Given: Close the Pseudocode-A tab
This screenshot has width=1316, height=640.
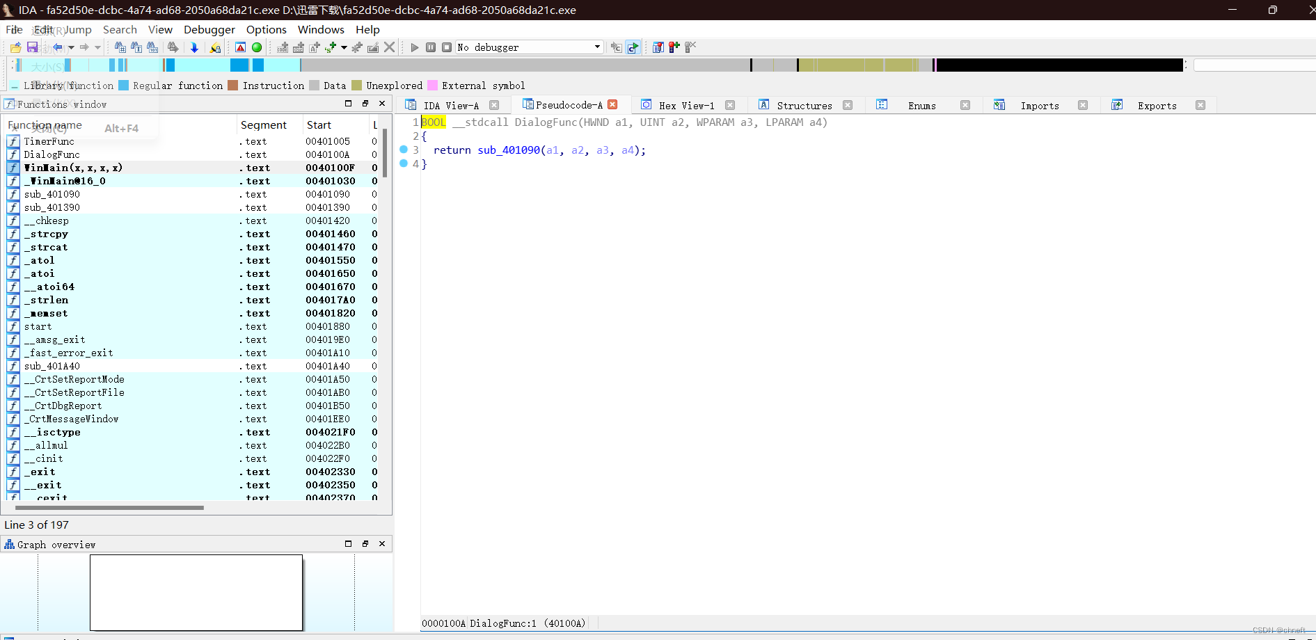Looking at the screenshot, I should [x=612, y=104].
